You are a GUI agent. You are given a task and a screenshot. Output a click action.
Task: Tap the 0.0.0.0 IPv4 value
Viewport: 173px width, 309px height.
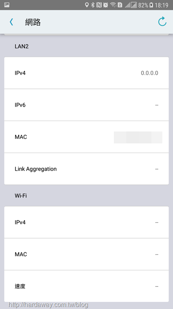coord(149,73)
